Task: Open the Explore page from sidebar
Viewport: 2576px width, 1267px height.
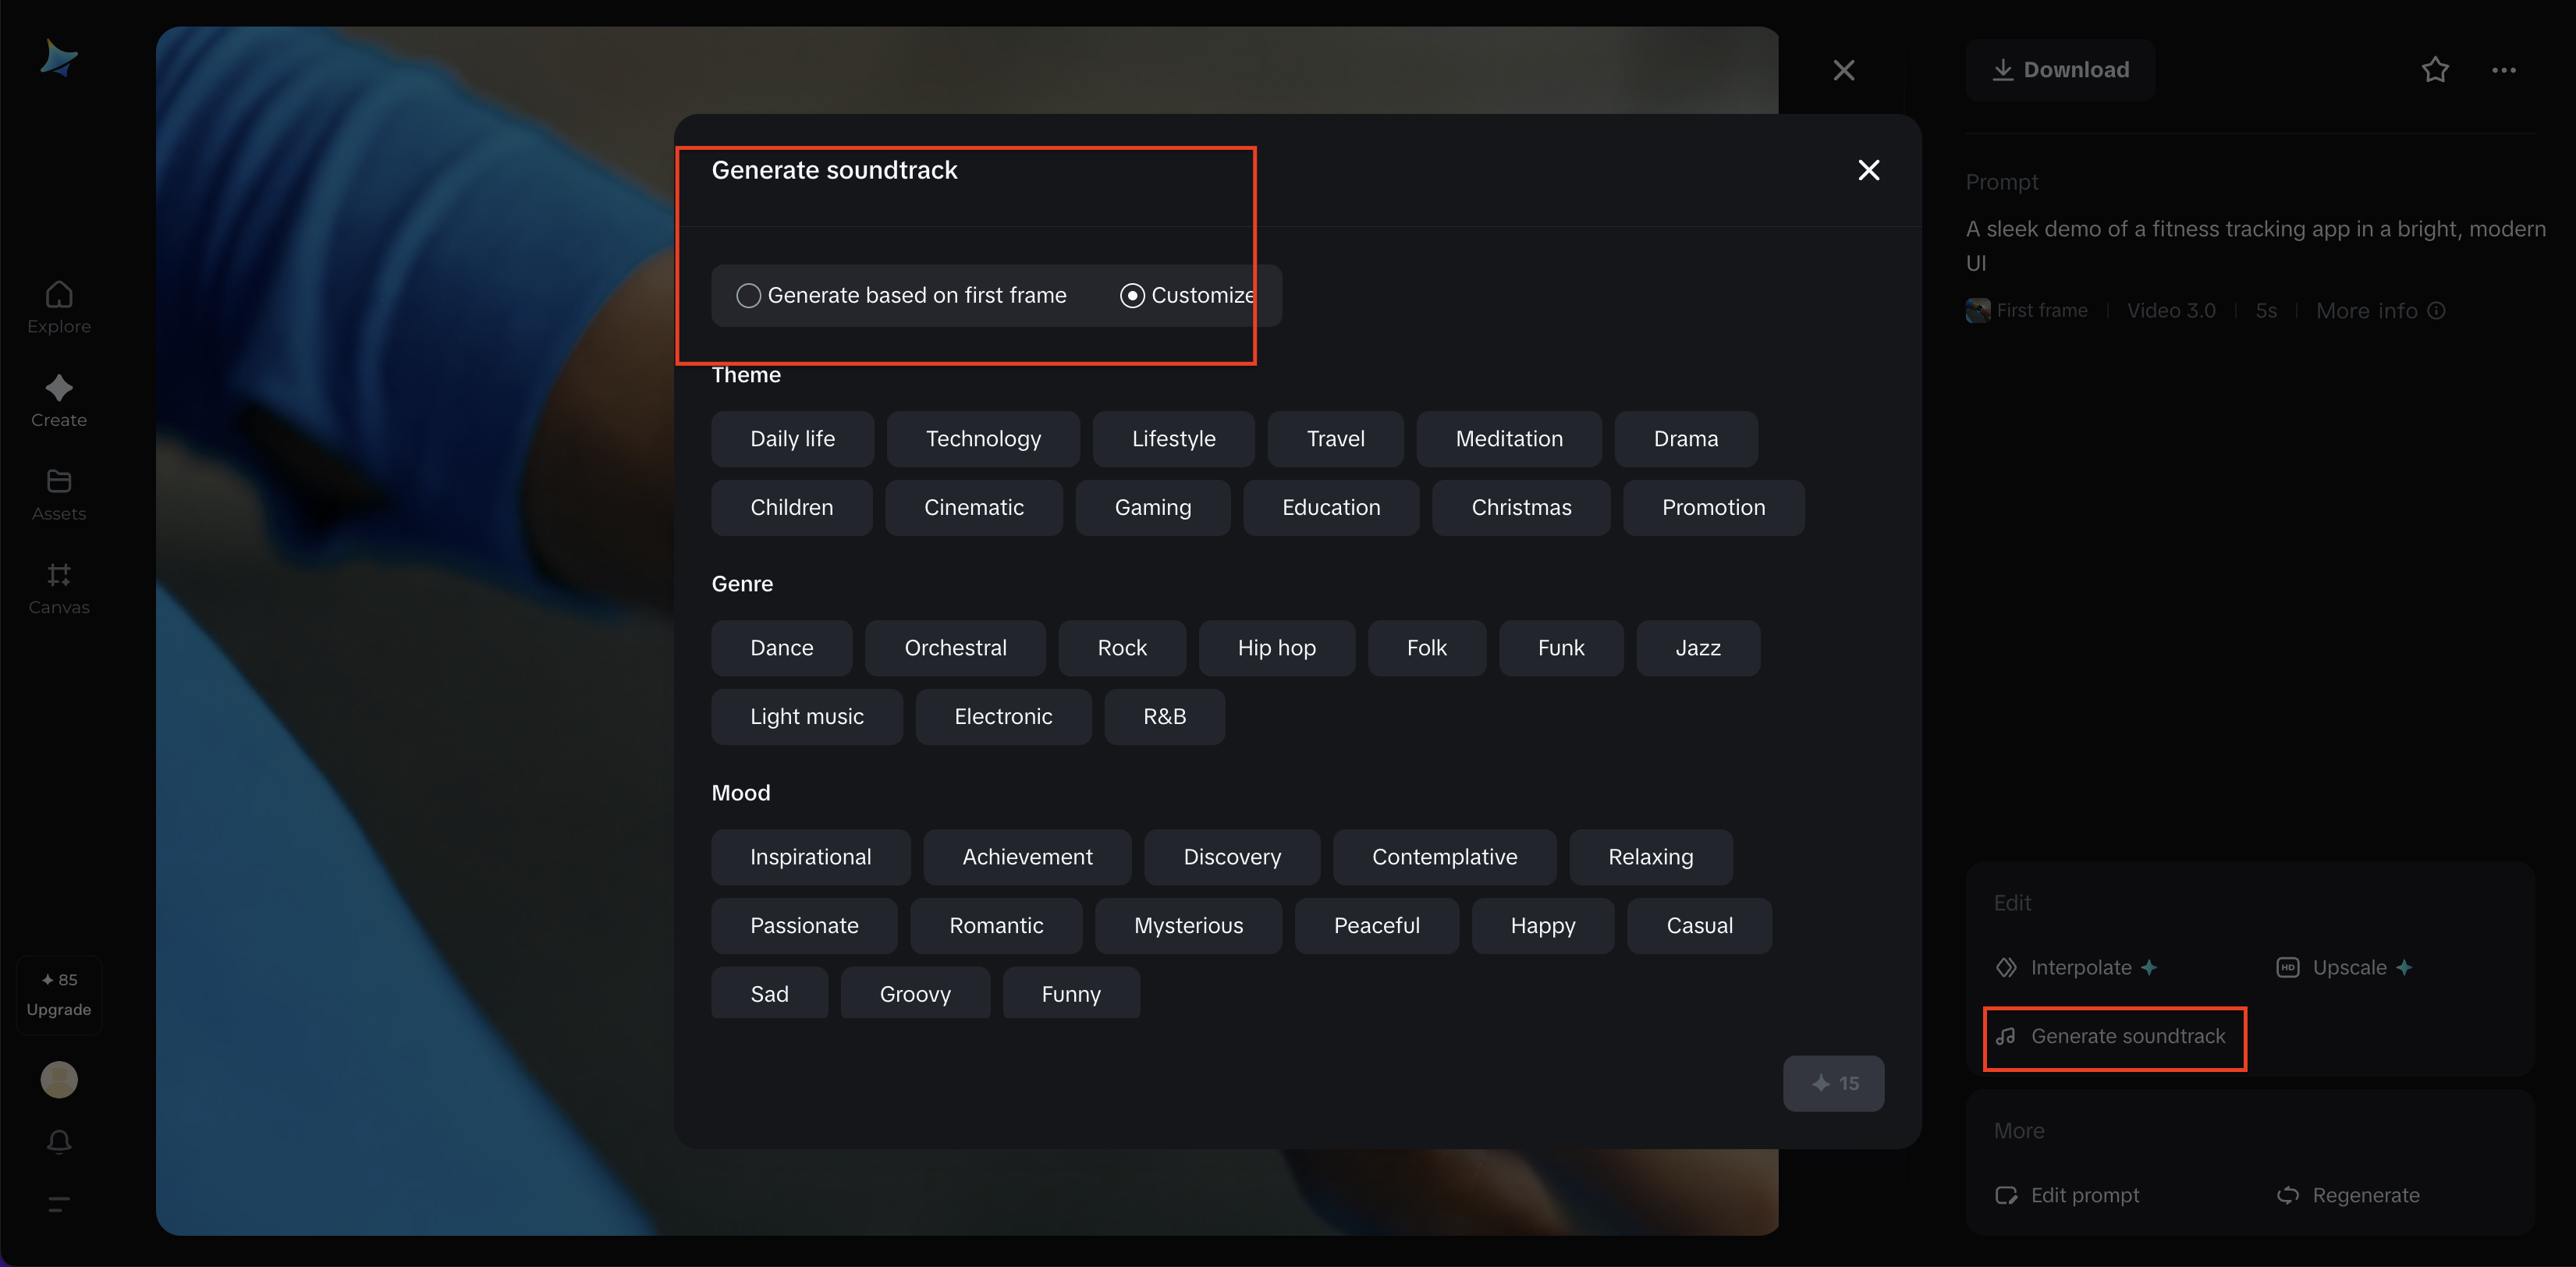Action: tap(59, 306)
